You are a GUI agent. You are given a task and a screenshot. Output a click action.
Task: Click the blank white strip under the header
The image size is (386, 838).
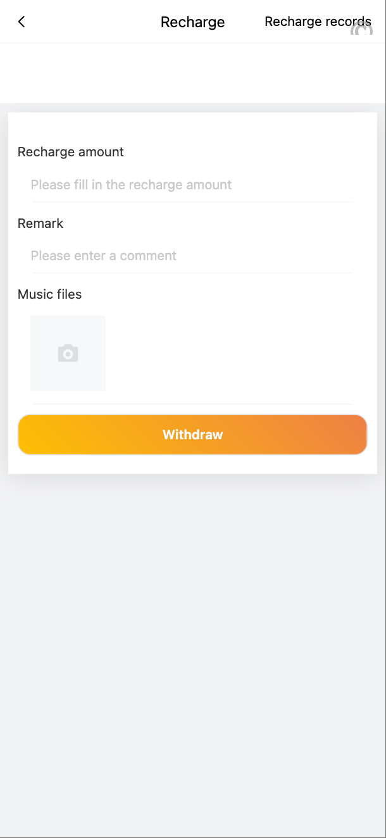(x=192, y=73)
